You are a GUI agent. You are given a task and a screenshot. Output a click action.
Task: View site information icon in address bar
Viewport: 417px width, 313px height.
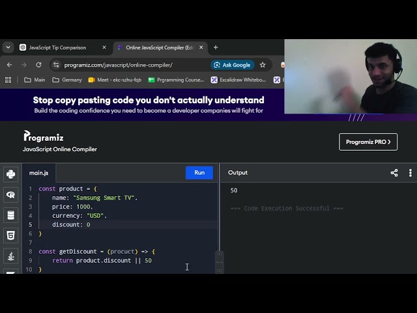(56, 65)
